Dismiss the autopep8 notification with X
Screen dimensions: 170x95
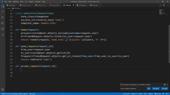[x=167, y=85]
